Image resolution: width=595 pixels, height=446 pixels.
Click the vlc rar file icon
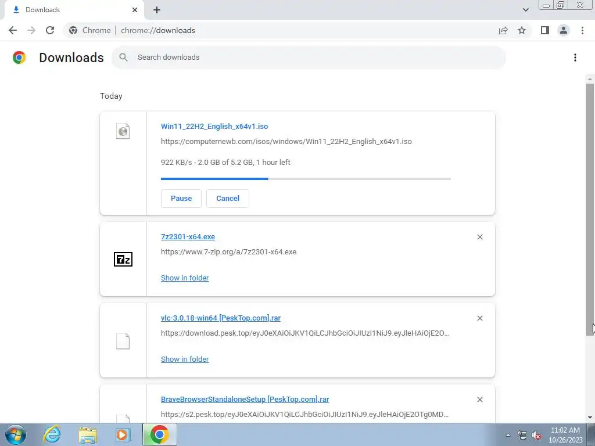pyautogui.click(x=123, y=341)
